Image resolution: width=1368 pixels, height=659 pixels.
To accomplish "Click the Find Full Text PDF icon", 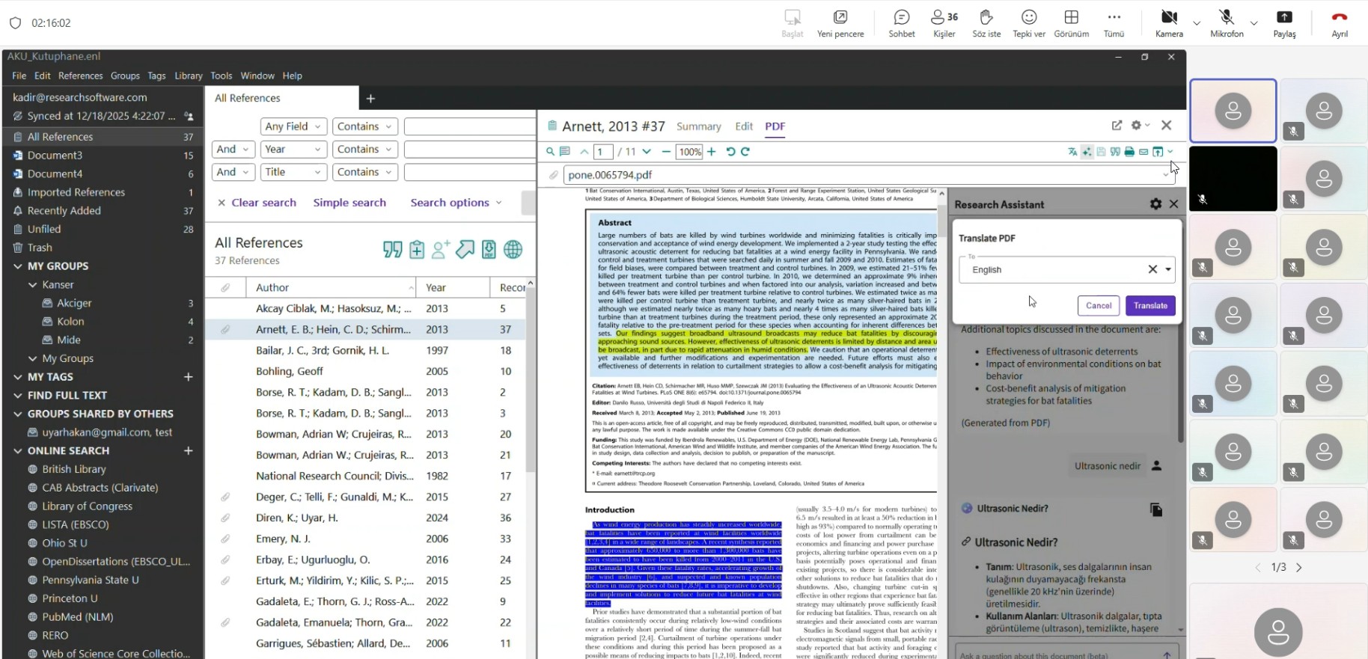I will [x=489, y=250].
